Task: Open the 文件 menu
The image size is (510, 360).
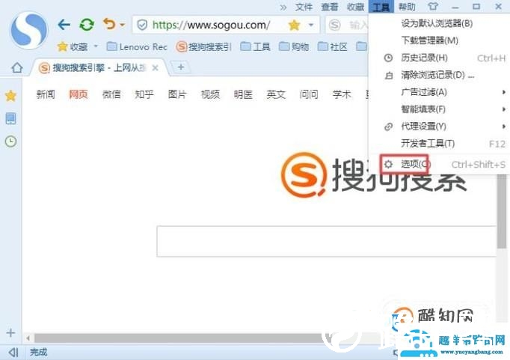Action: (x=304, y=7)
